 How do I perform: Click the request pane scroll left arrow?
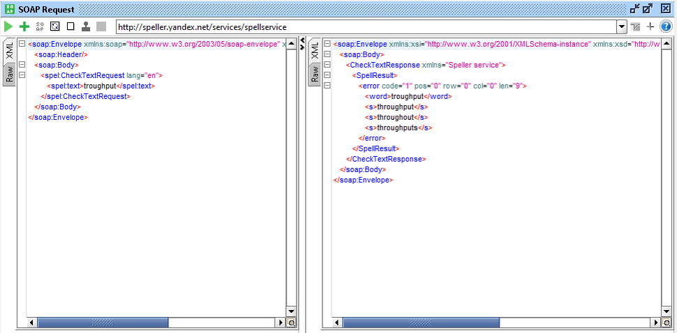pos(32,323)
